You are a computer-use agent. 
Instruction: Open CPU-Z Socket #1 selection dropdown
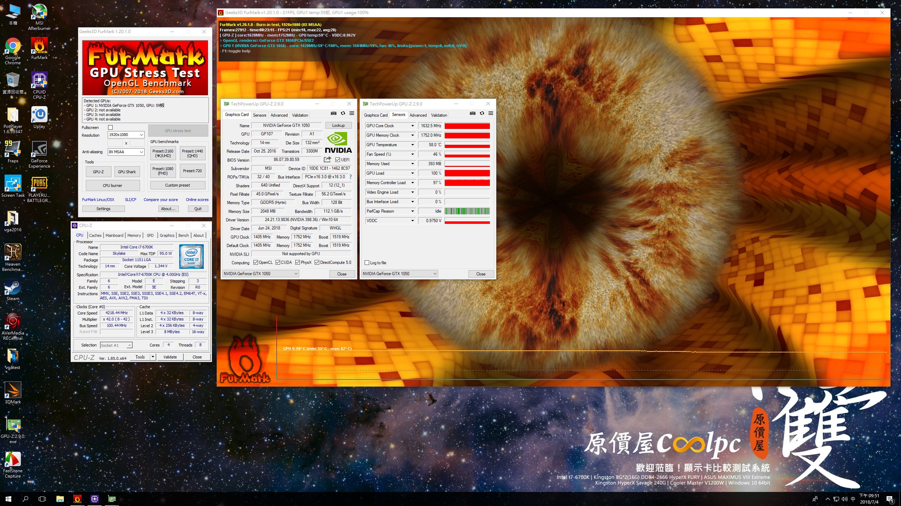click(x=116, y=345)
